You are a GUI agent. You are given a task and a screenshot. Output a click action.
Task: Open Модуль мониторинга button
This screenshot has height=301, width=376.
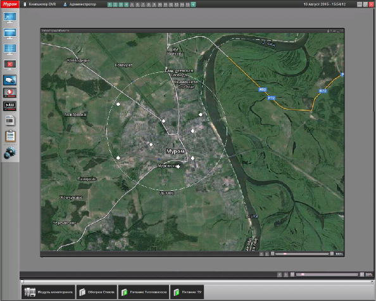coord(49,292)
